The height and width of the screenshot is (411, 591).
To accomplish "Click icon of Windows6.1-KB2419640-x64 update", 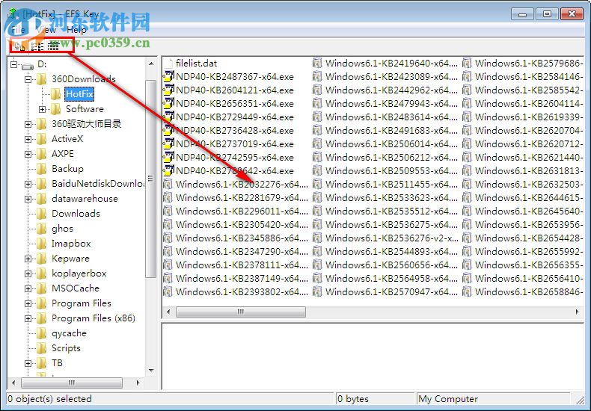I will tap(317, 64).
